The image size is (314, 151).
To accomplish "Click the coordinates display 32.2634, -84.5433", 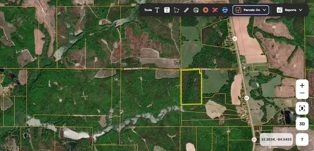I will tap(276, 139).
